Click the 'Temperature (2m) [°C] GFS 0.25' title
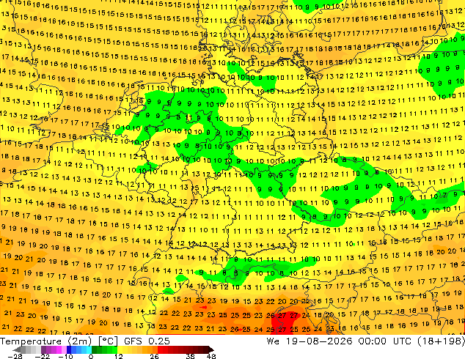 point(85,341)
